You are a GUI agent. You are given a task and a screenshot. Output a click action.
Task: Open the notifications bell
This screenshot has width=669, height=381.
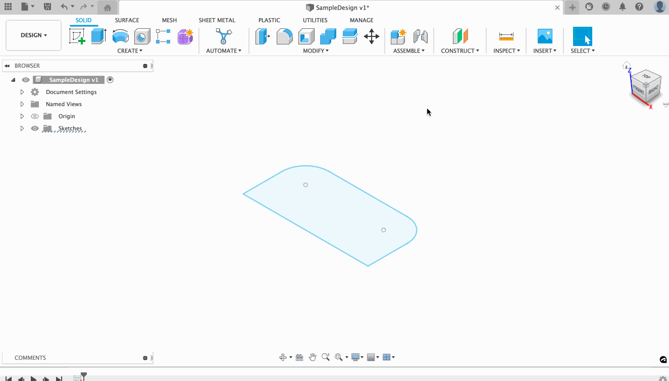[x=623, y=7]
